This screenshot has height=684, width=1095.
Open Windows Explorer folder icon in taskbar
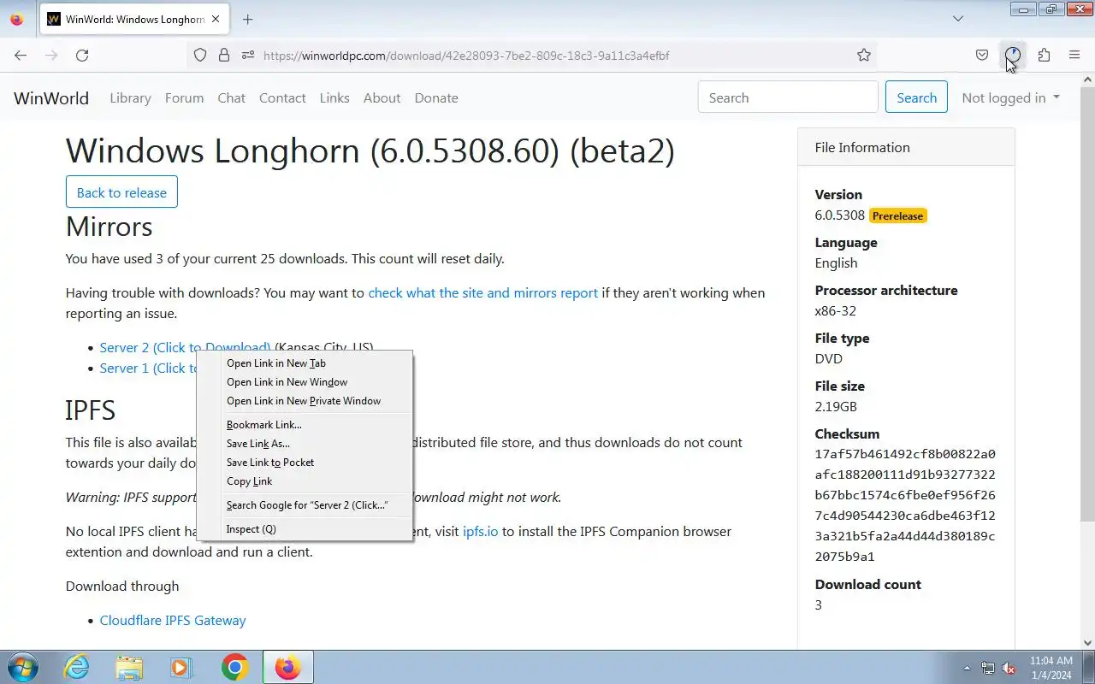point(129,668)
